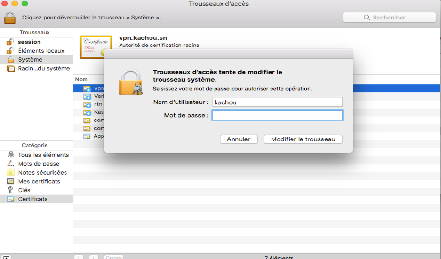Click the Système locked padlock icon
This screenshot has height=259, width=441.
coord(10,60)
